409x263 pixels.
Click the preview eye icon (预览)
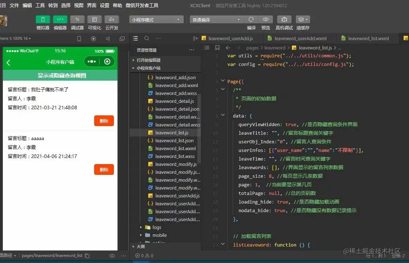pyautogui.click(x=265, y=20)
